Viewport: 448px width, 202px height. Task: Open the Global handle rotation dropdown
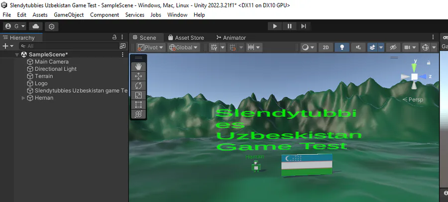point(183,47)
